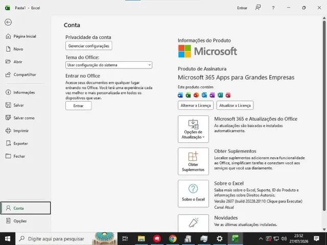This screenshot has height=245, width=327.
Task: Show hidden tray icons with the chevron
Action: [261, 239]
